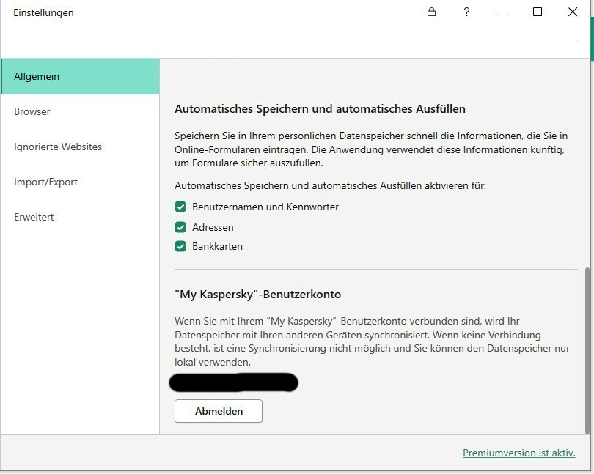Disable the Bankkarten autofill checkbox
Image resolution: width=594 pixels, height=474 pixels.
pos(180,246)
